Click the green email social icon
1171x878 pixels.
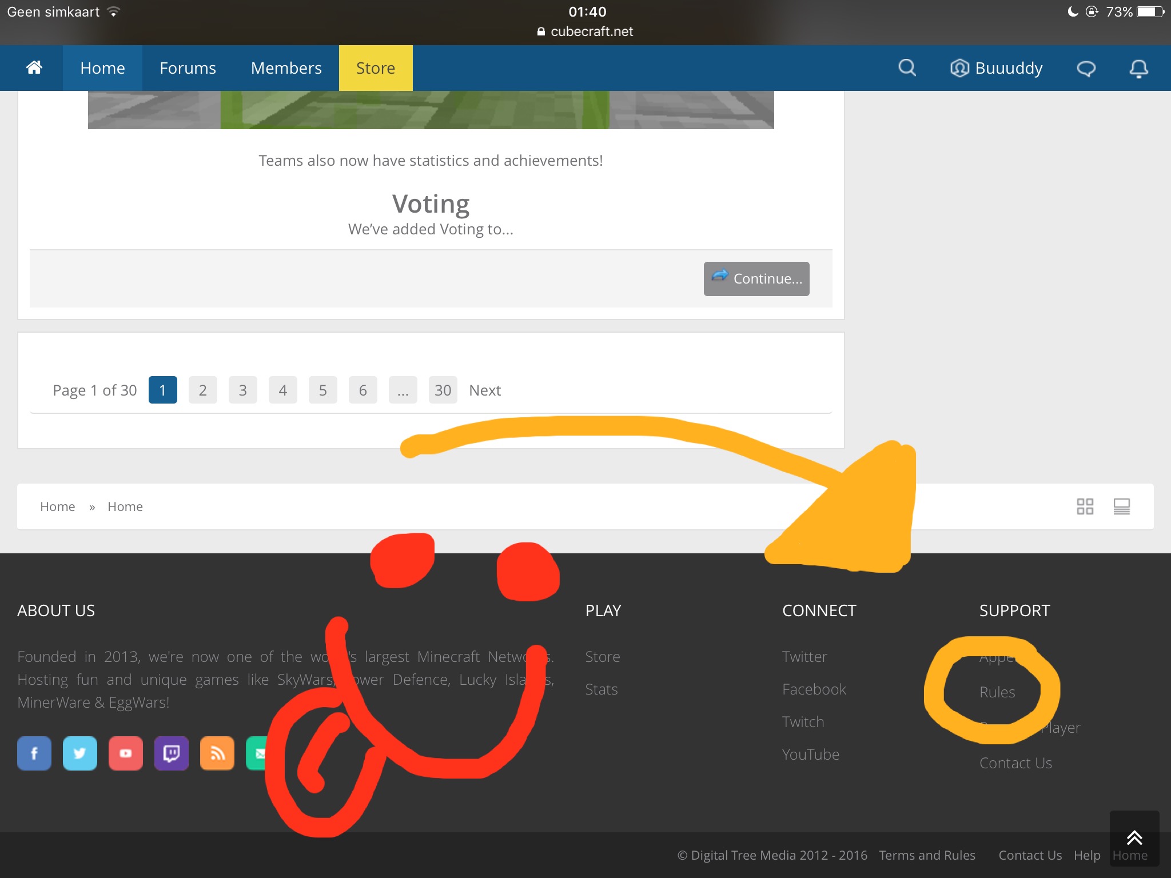(x=257, y=753)
